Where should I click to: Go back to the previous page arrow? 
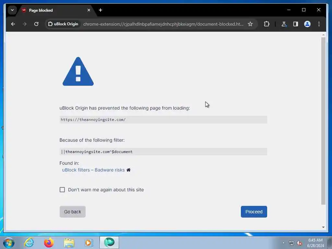pyautogui.click(x=13, y=24)
